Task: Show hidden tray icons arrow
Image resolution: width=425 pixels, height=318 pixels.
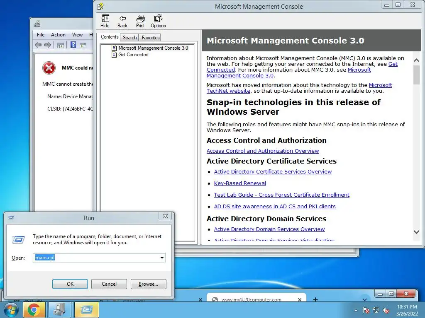Action: [356, 311]
